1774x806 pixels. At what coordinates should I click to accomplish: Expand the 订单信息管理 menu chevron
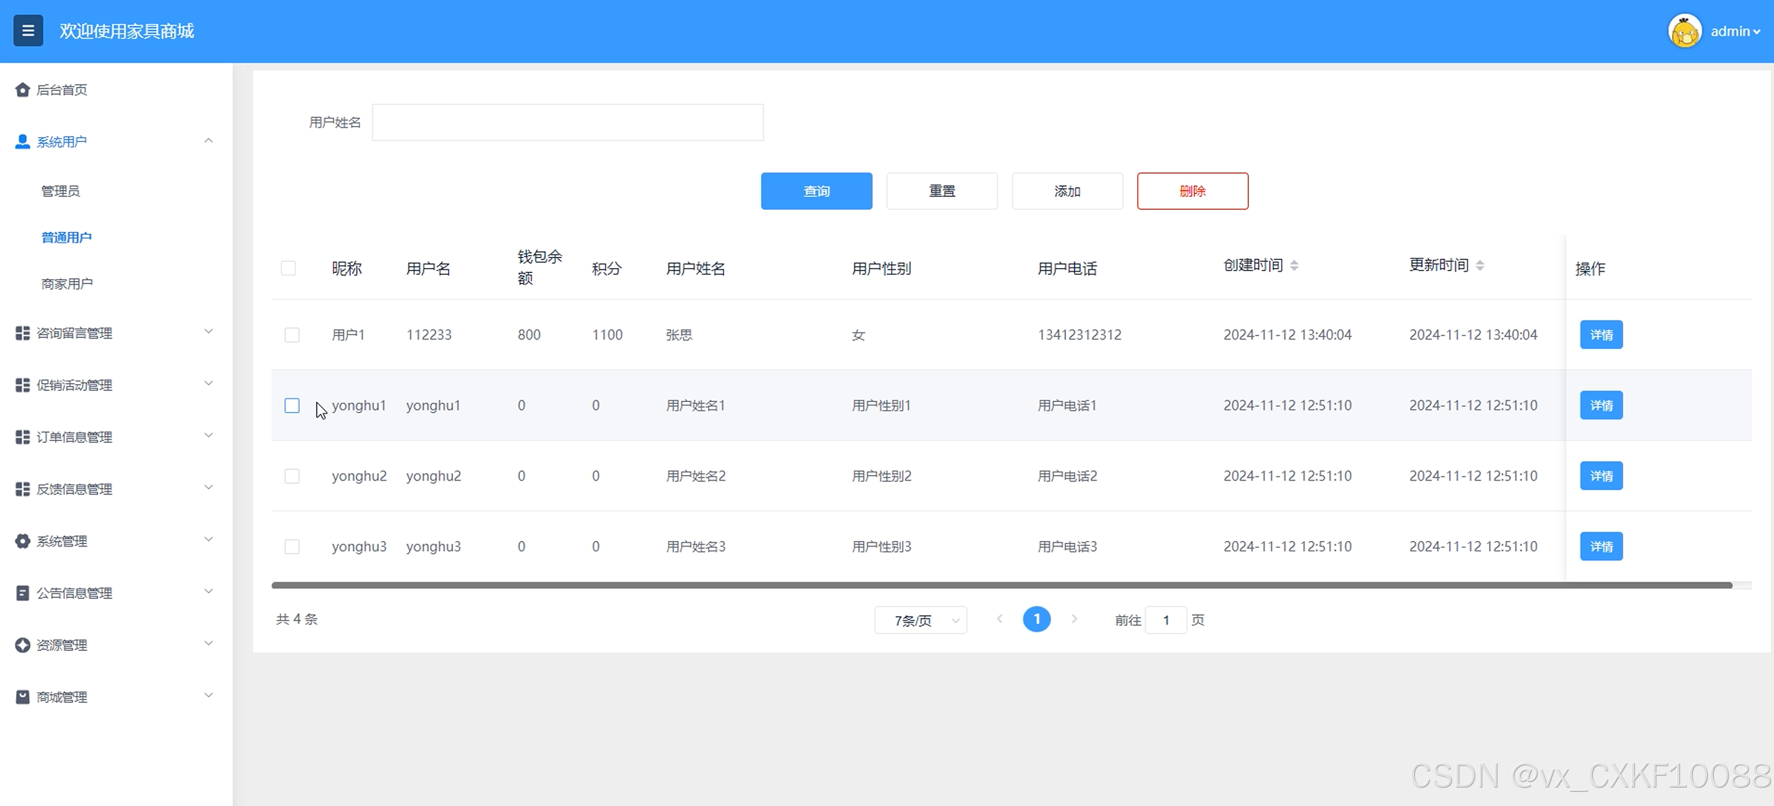pos(209,435)
